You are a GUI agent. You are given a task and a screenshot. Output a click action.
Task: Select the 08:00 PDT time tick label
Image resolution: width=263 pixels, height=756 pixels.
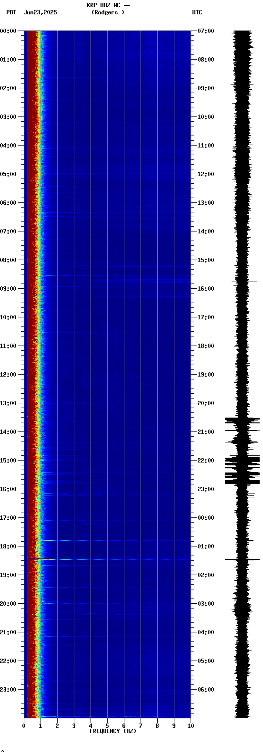pyautogui.click(x=8, y=260)
